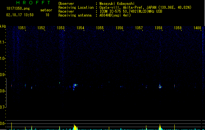Click the 1355 time axis marker

coord(100,28)
